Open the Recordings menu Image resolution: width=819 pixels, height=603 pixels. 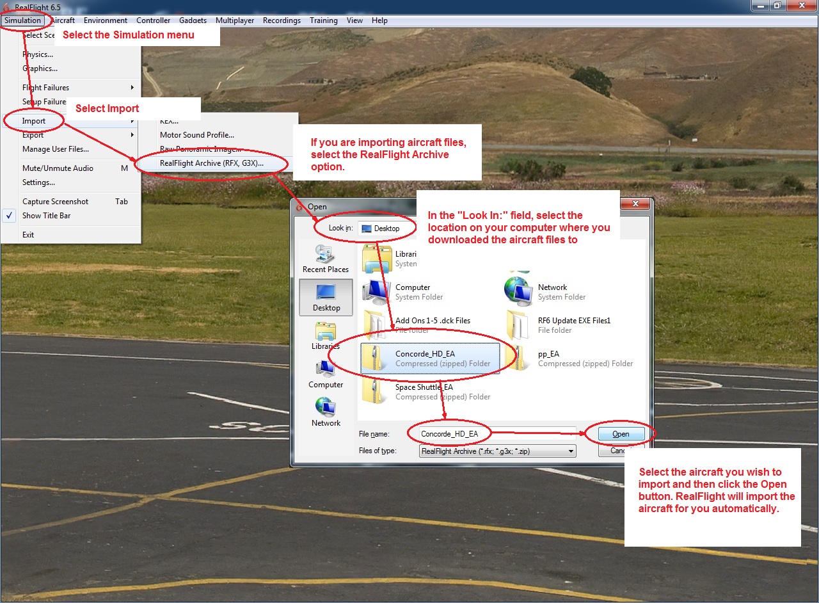pyautogui.click(x=282, y=20)
